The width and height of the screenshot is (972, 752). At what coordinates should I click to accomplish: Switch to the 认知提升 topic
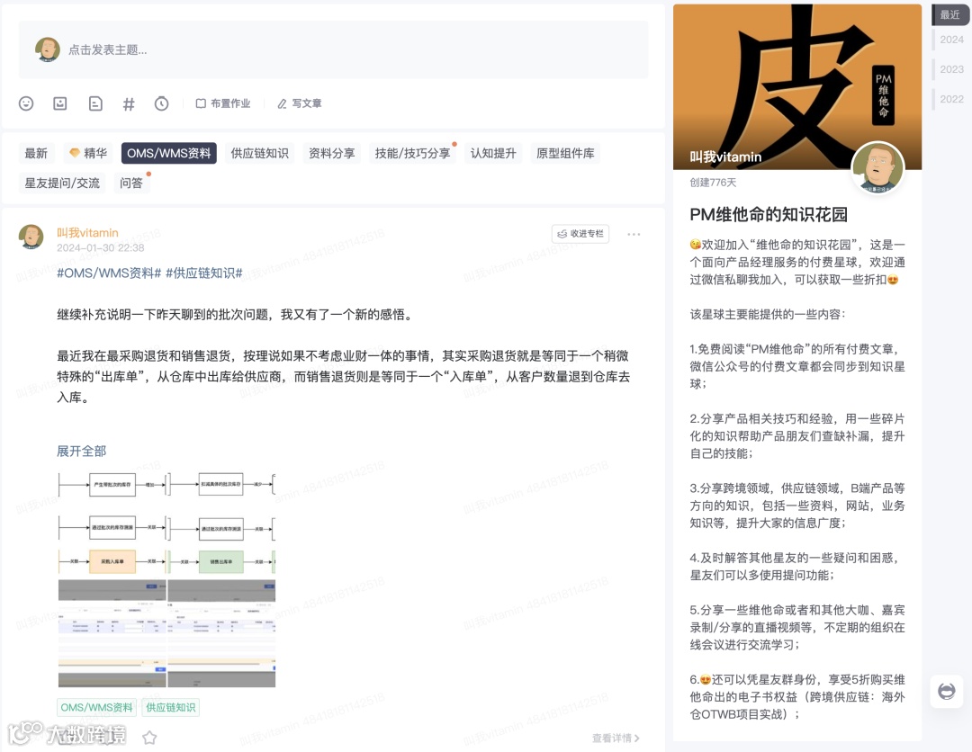point(491,153)
